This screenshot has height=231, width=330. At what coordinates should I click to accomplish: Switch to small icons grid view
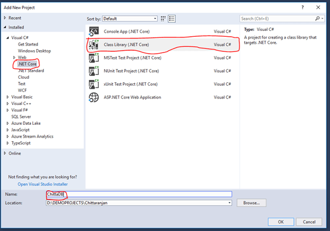coord(163,19)
